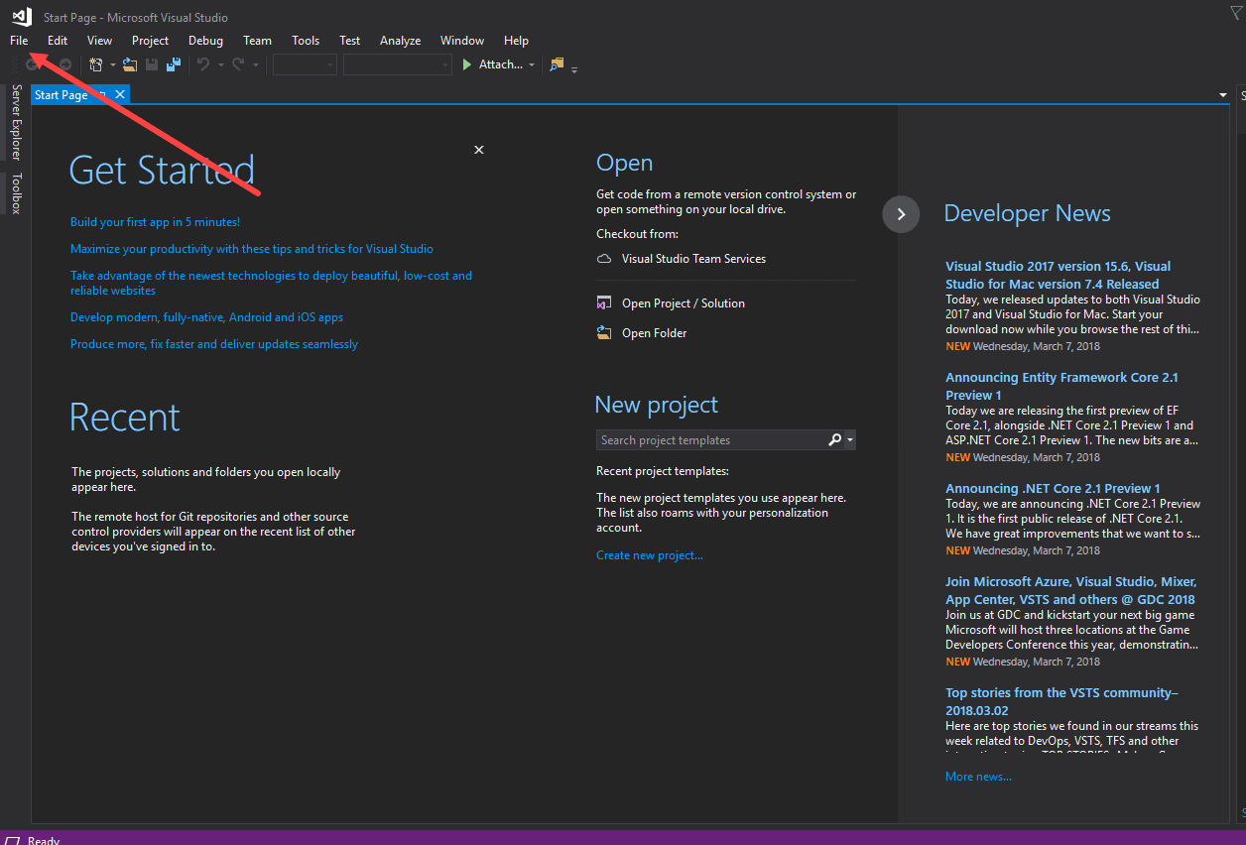The width and height of the screenshot is (1246, 845).
Task: Click the Navigate Backward arrow icon
Action: (32, 63)
